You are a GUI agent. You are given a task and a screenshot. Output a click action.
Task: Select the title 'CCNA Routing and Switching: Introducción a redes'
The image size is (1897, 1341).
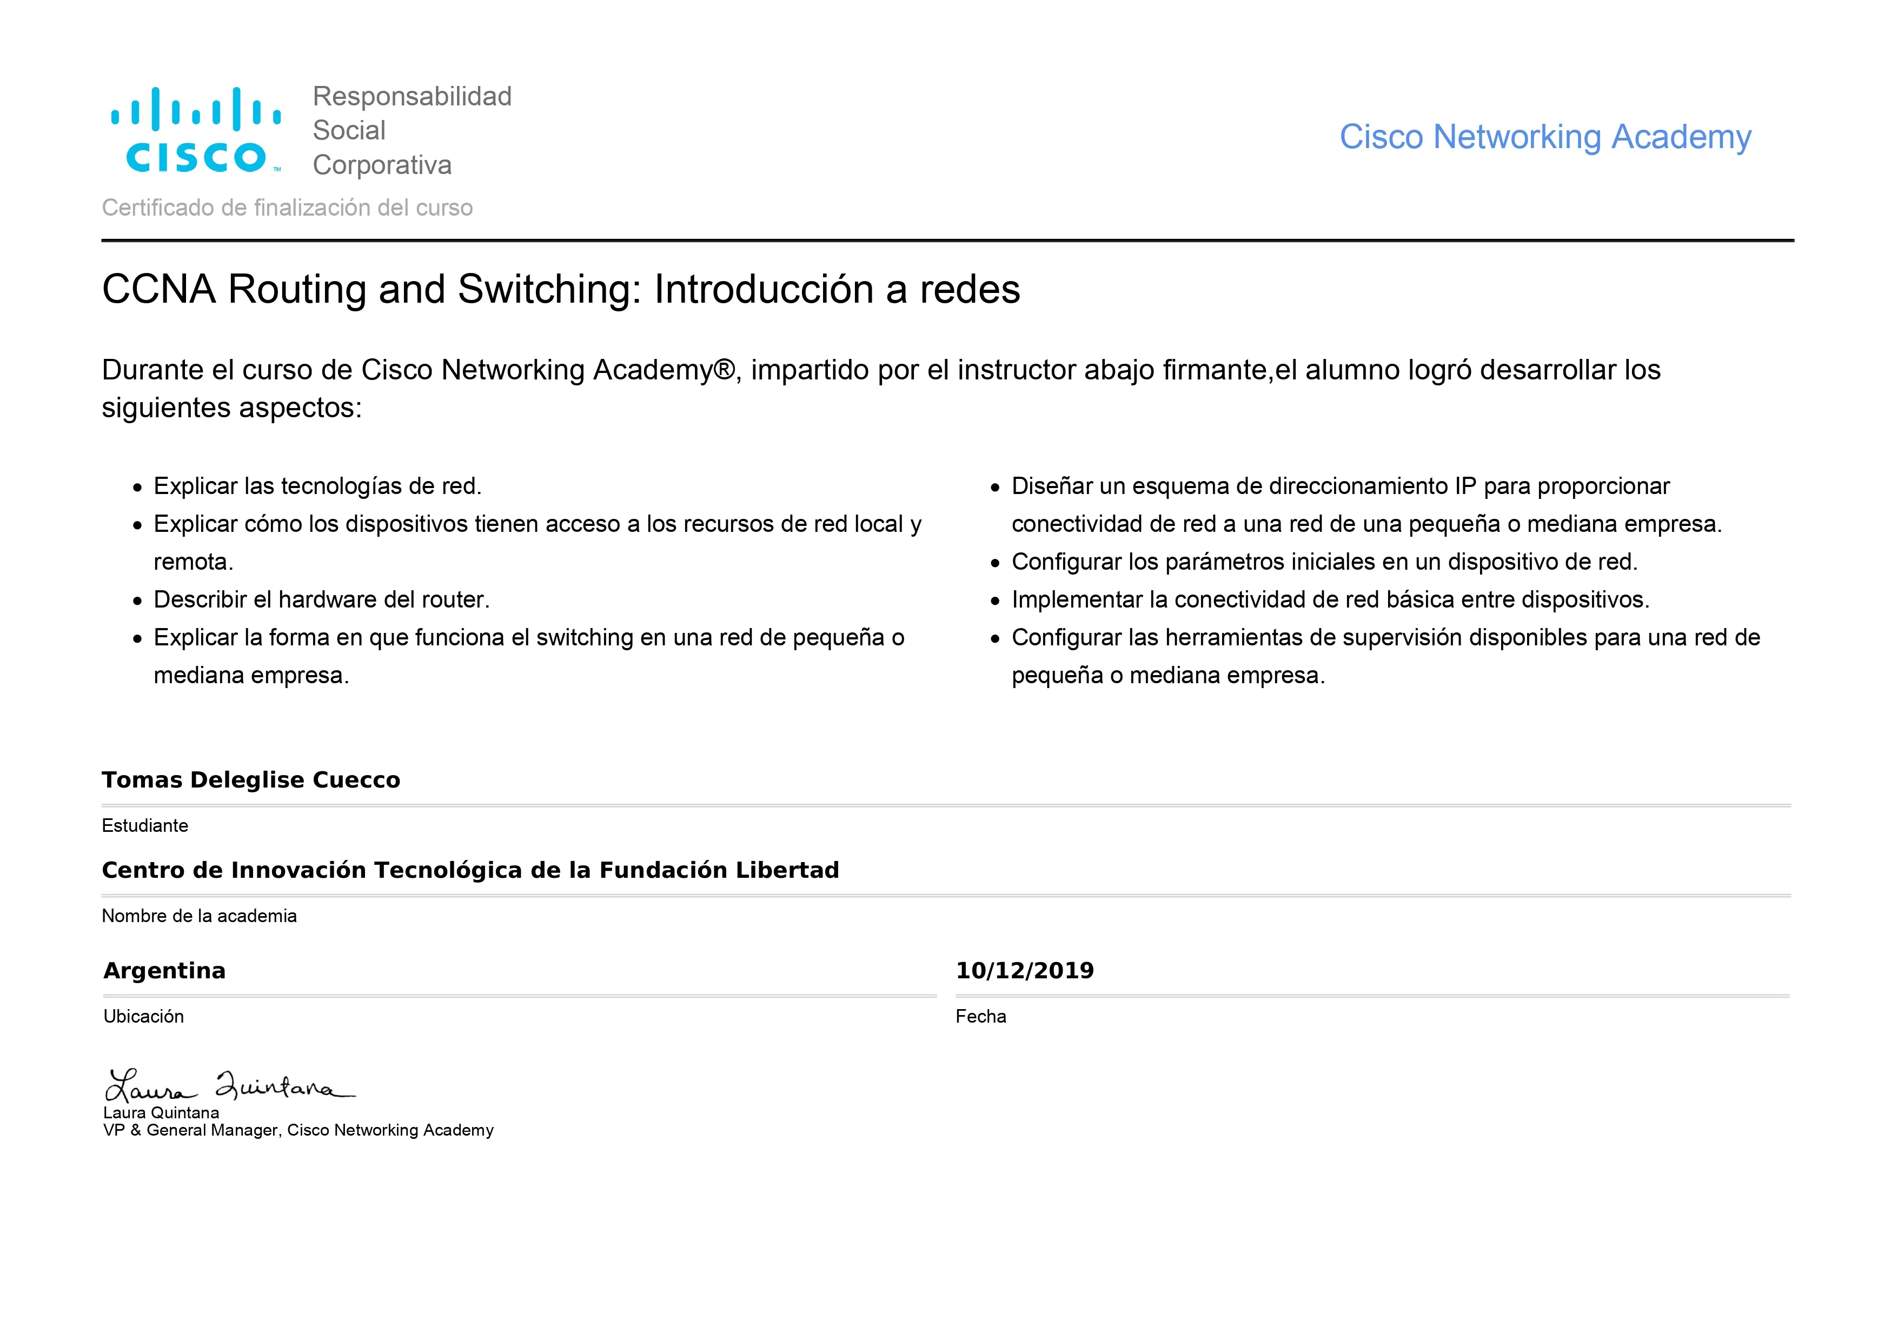pos(561,290)
